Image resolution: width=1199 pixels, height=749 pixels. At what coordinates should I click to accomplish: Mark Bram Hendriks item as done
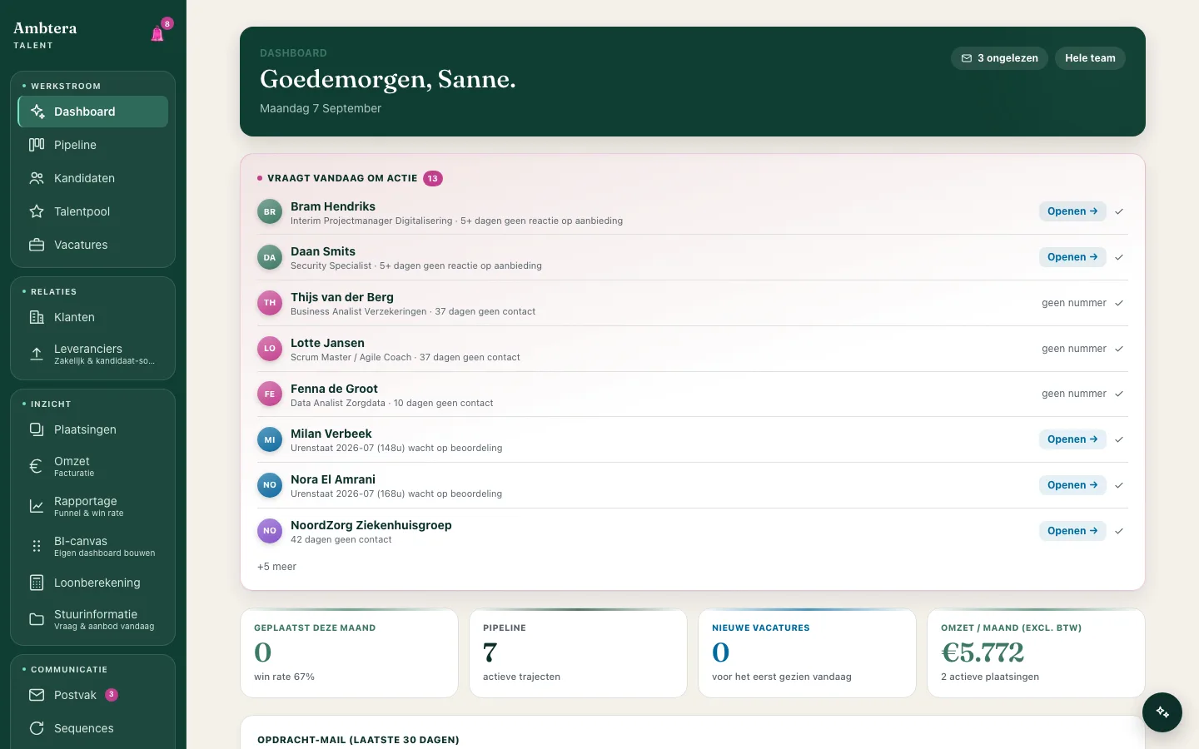[x=1119, y=211]
